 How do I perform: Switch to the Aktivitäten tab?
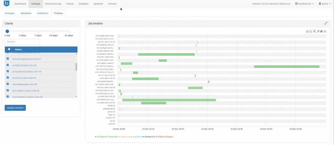(x=26, y=13)
